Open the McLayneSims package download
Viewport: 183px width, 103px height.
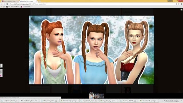[69, 101]
